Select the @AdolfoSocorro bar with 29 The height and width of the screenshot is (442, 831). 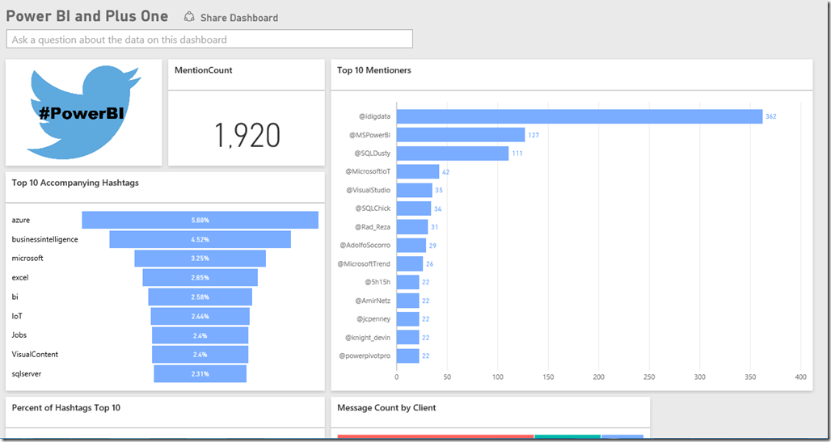(411, 246)
